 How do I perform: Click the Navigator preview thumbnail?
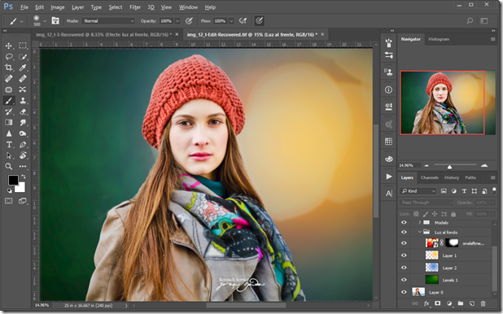448,102
